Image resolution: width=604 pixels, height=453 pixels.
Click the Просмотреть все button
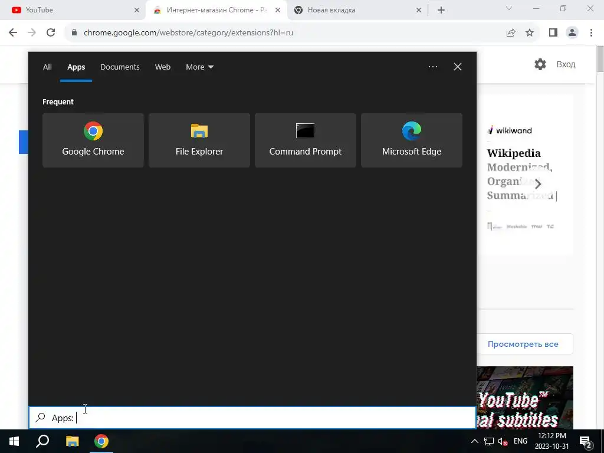[525, 344]
